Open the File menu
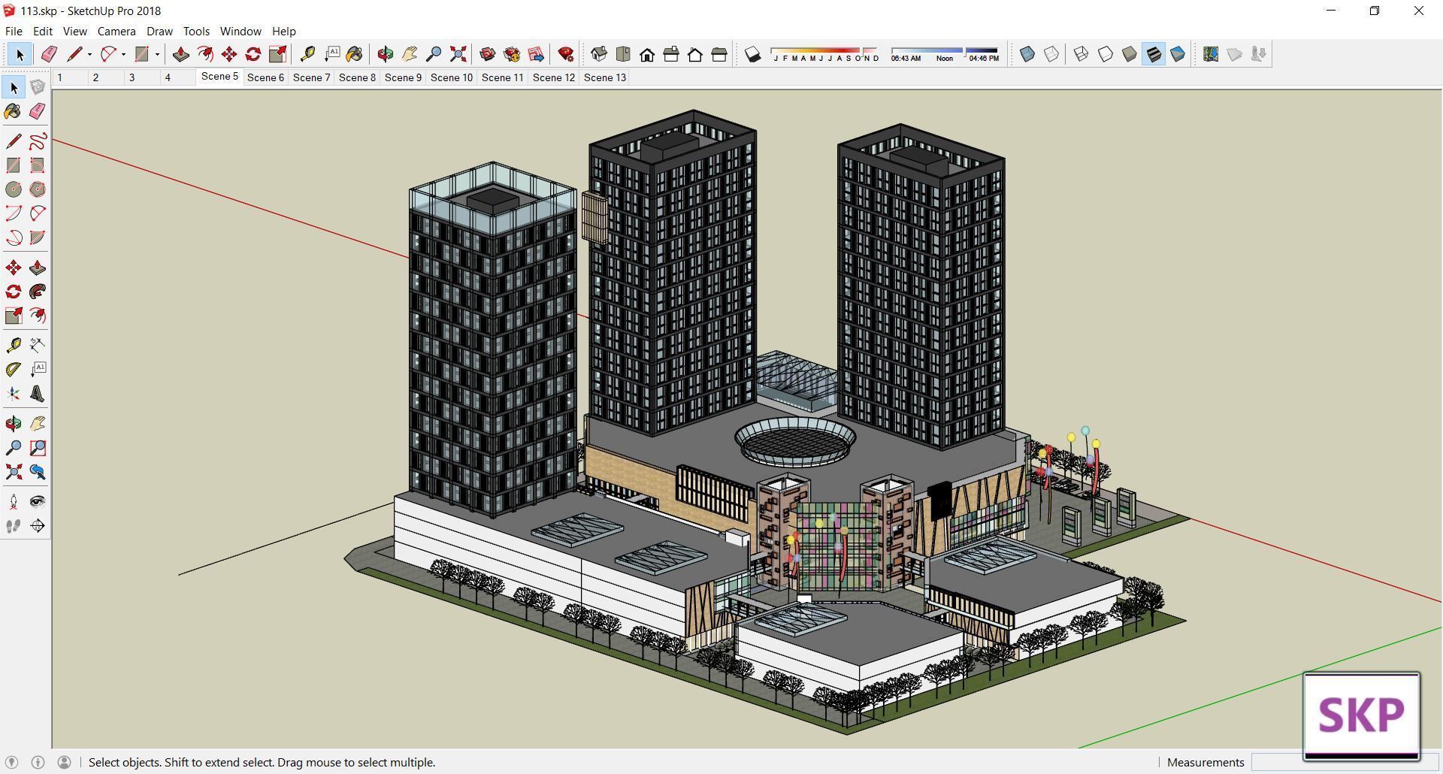Screen dimensions: 1443x774 point(14,31)
